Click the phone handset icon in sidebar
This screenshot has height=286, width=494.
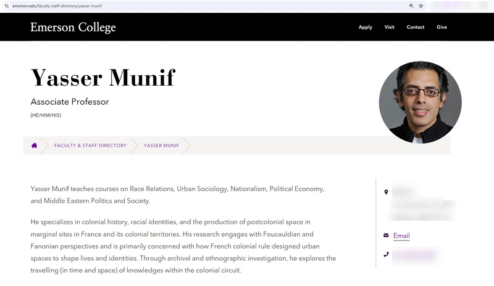click(386, 254)
